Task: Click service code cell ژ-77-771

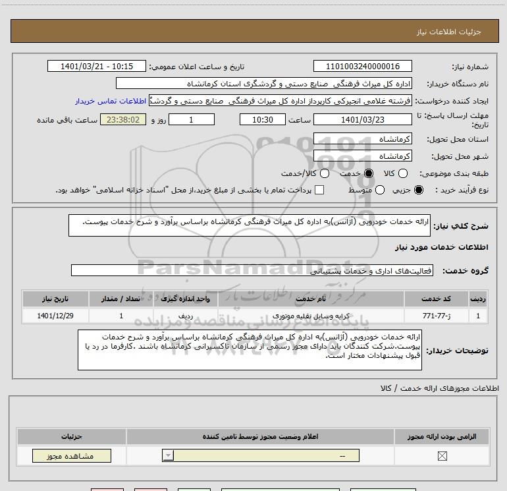Action: click(436, 316)
